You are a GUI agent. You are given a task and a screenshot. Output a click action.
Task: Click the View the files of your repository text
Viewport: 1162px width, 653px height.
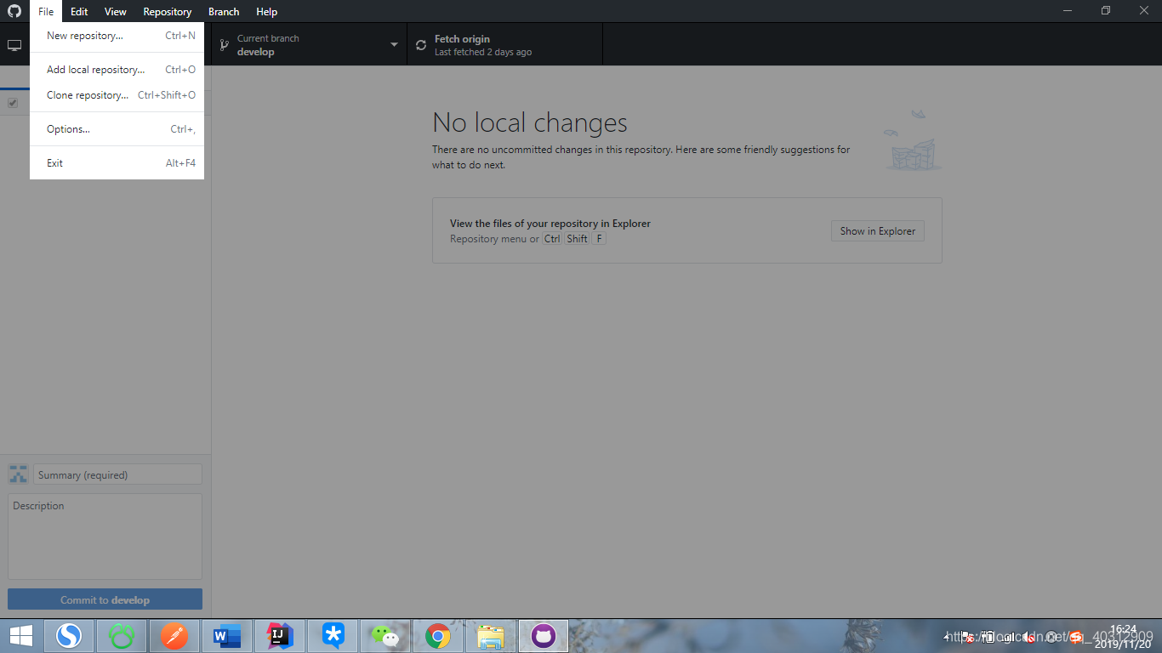pos(550,224)
